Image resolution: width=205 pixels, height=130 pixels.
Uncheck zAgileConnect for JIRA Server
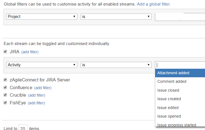[x=5, y=79]
